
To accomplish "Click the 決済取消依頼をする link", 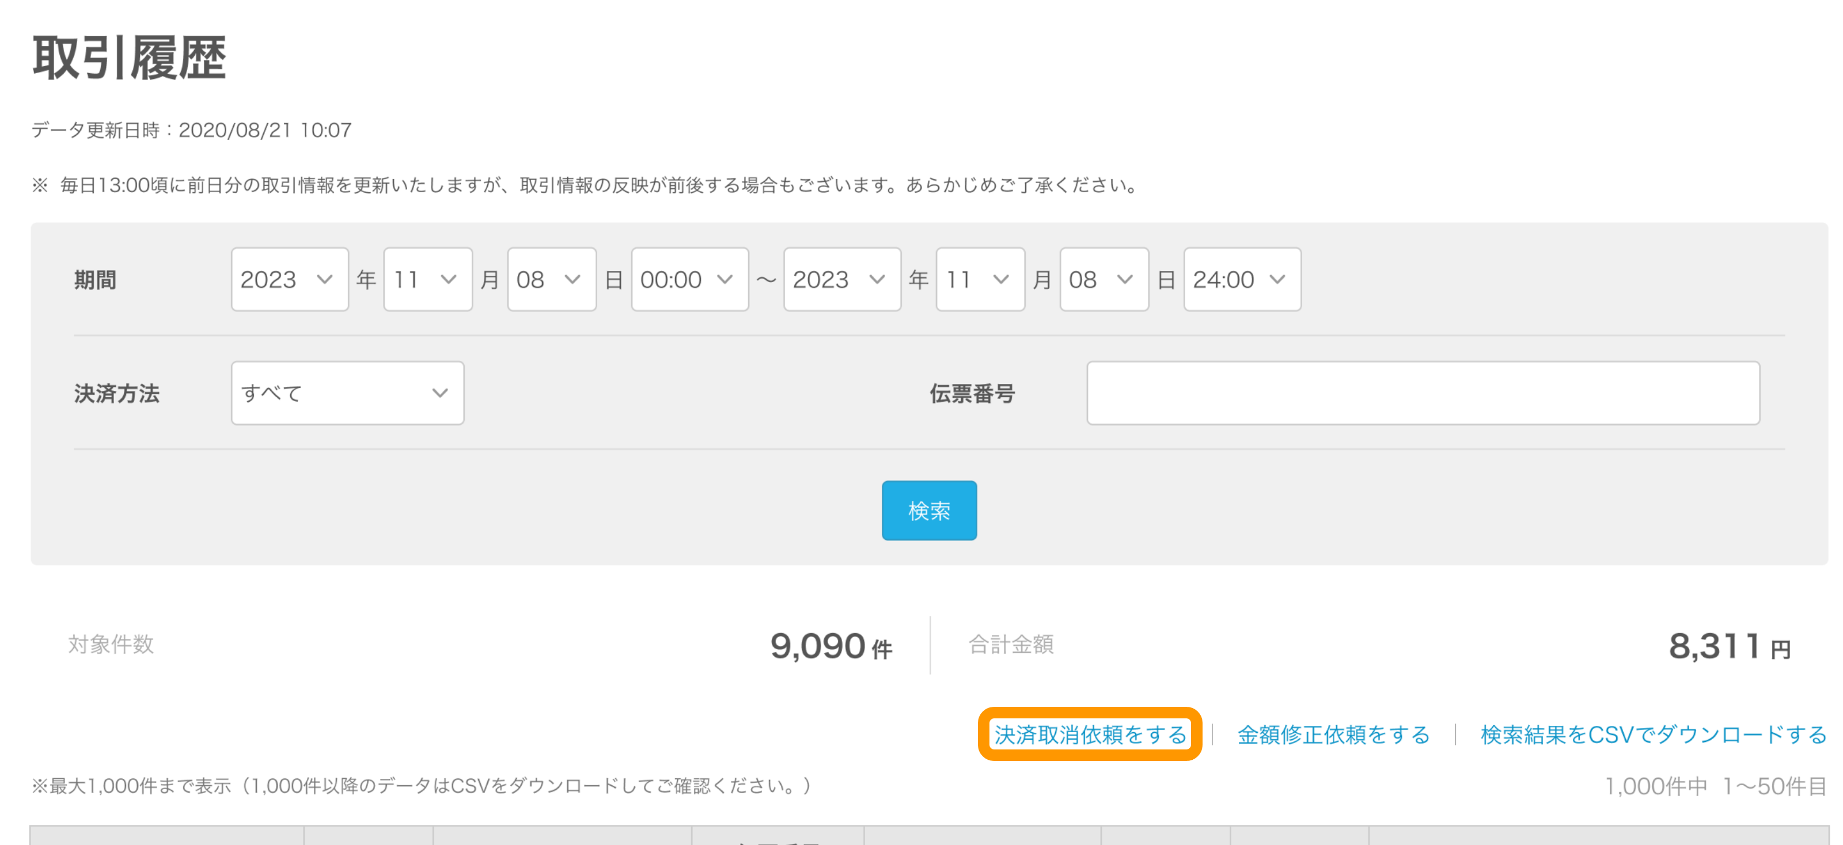I will pos(1090,735).
